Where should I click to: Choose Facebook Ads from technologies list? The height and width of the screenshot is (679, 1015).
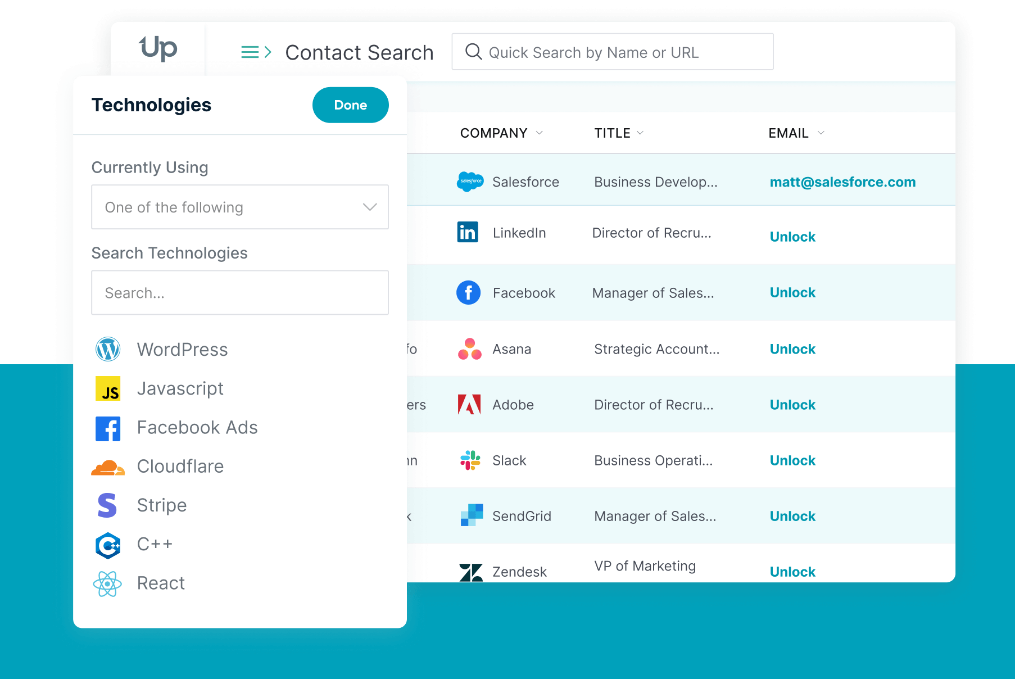pos(197,428)
